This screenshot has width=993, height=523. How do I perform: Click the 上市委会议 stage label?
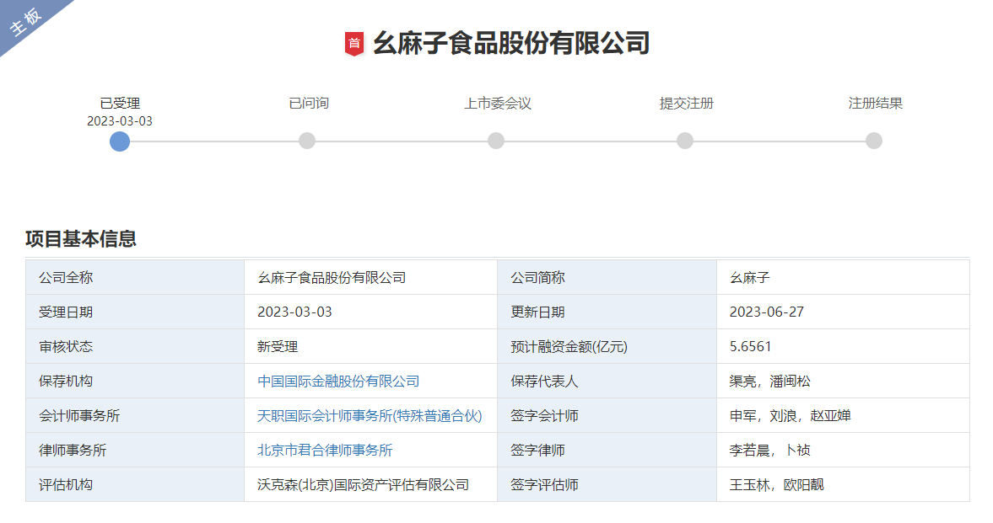pyautogui.click(x=498, y=103)
